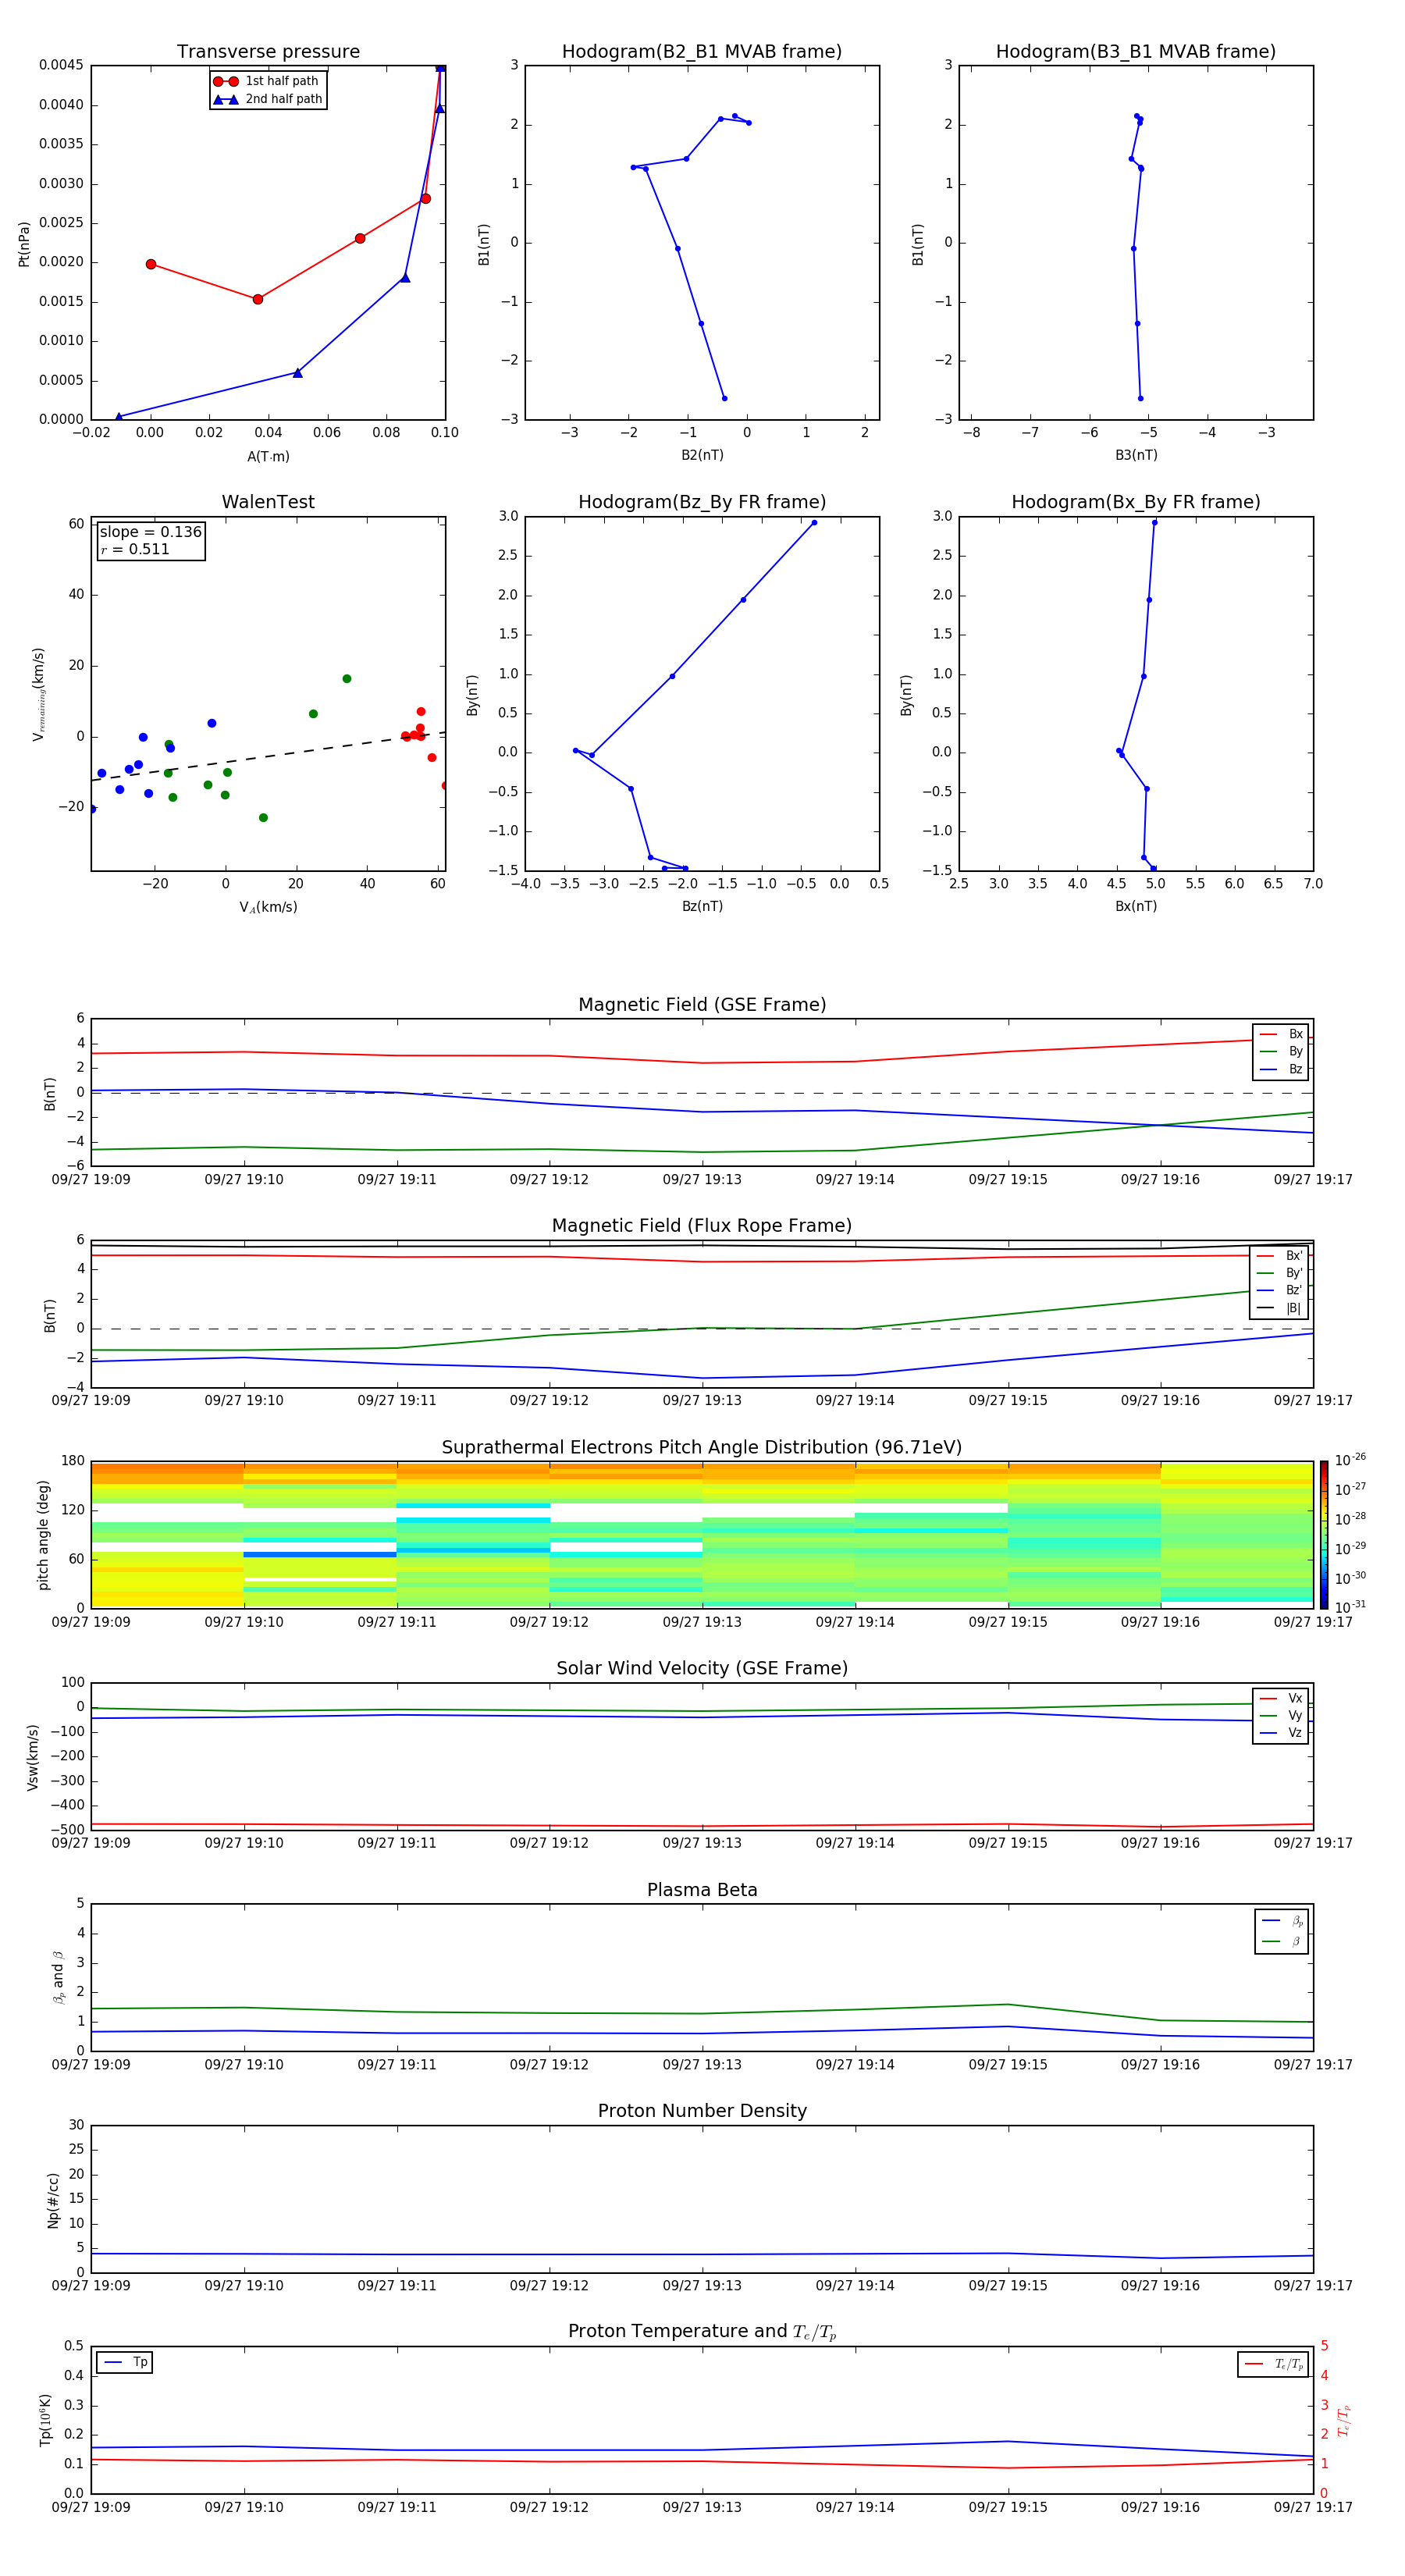Click the "Proton Number Density" title

pos(702,2111)
